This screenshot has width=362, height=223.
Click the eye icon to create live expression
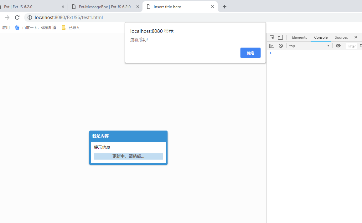[338, 46]
